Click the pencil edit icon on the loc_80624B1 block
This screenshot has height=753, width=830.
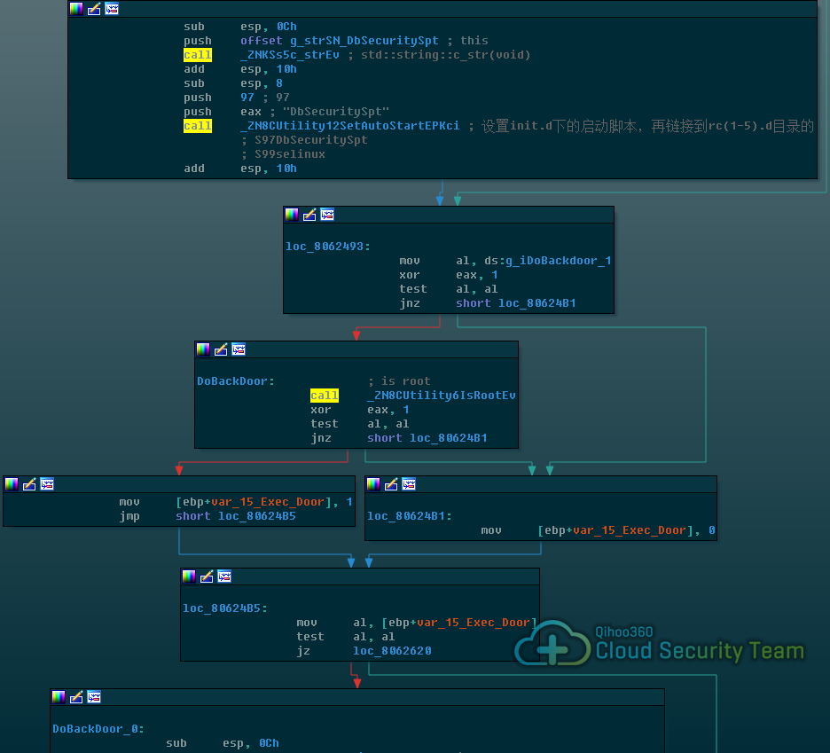tap(391, 484)
